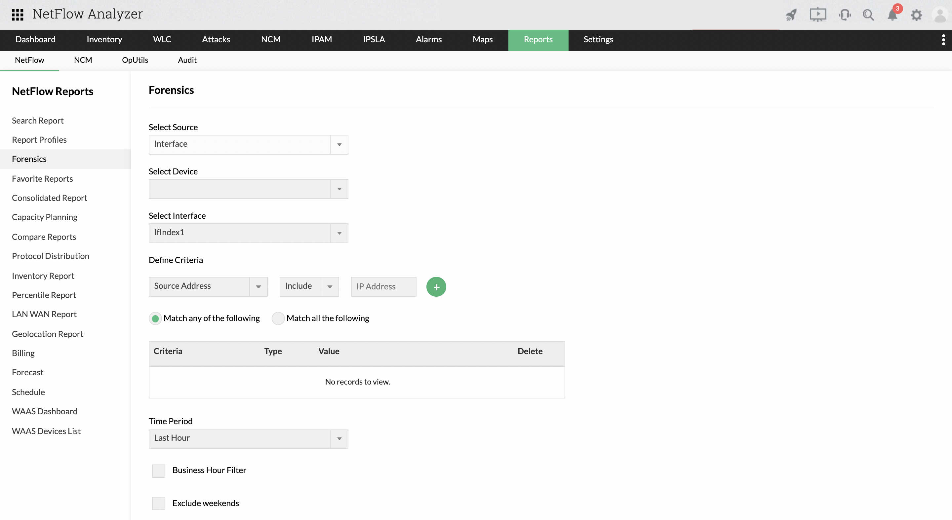Open the gear settings icon
This screenshot has width=952, height=520.
coord(916,15)
